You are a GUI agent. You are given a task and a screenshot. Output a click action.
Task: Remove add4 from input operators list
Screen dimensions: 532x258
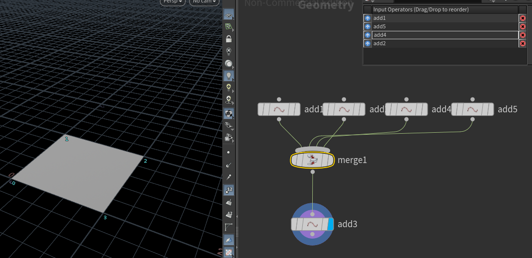pyautogui.click(x=523, y=35)
